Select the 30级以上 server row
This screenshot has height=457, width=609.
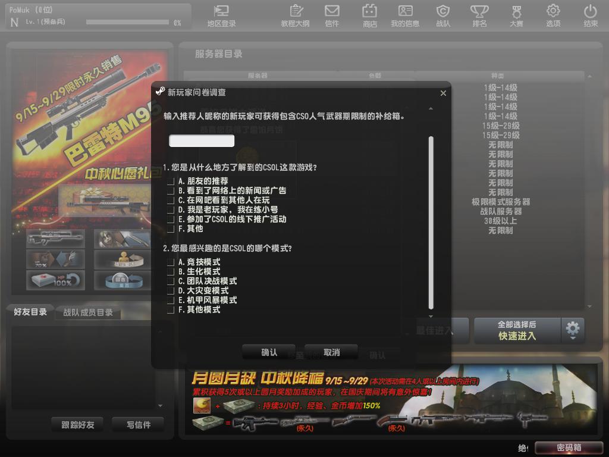point(501,221)
